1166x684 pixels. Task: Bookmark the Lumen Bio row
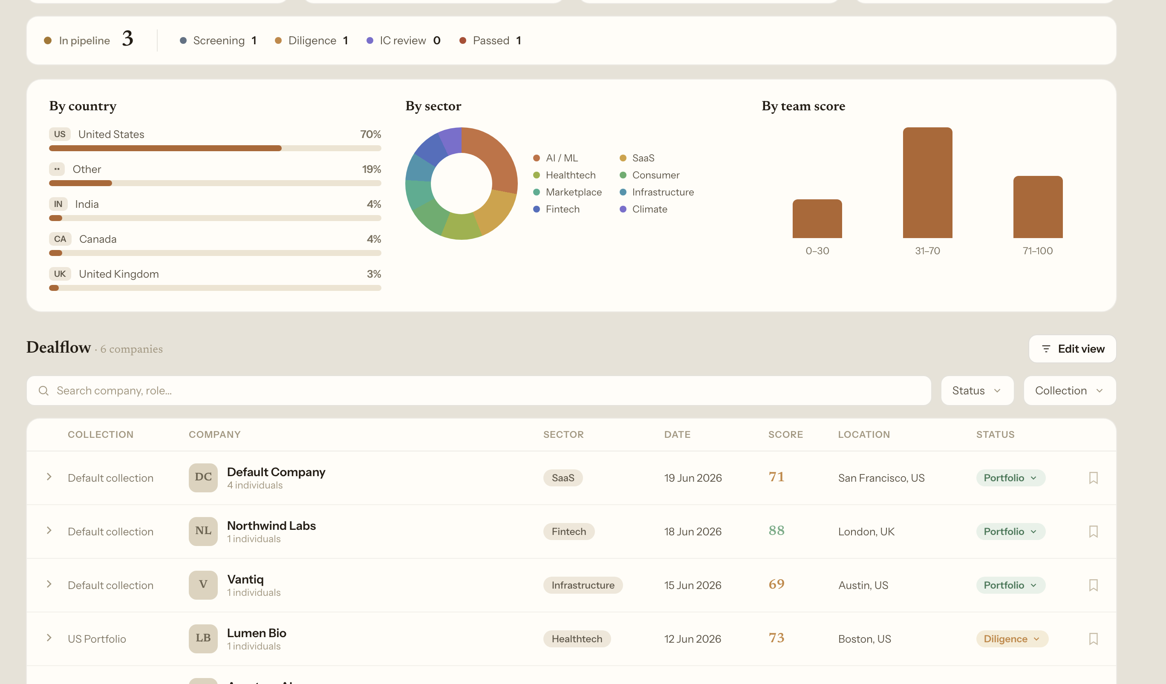[1093, 639]
